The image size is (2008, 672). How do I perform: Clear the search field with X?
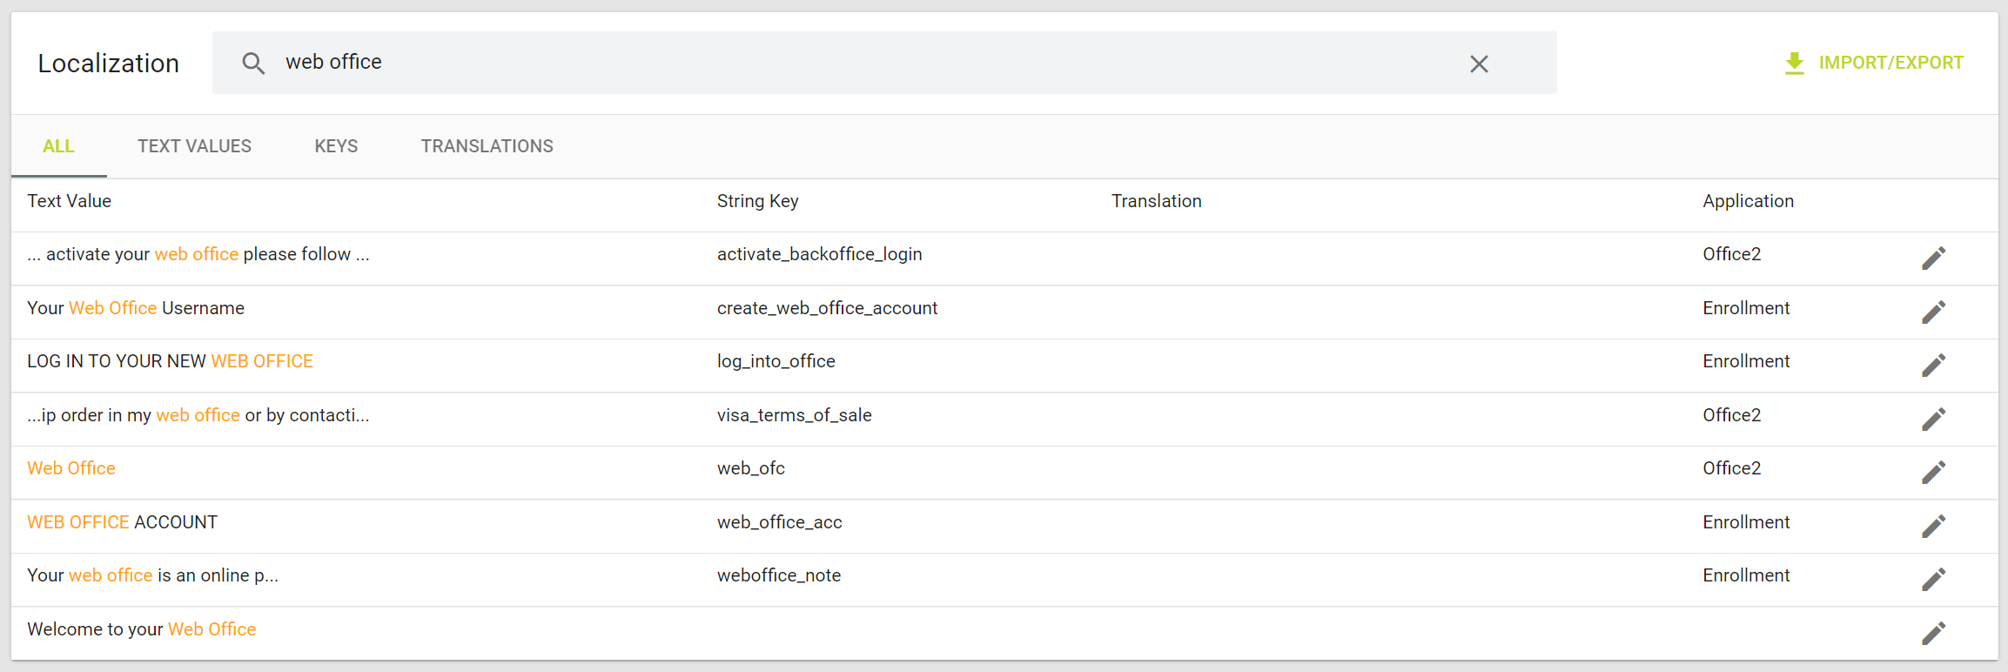coord(1479,64)
